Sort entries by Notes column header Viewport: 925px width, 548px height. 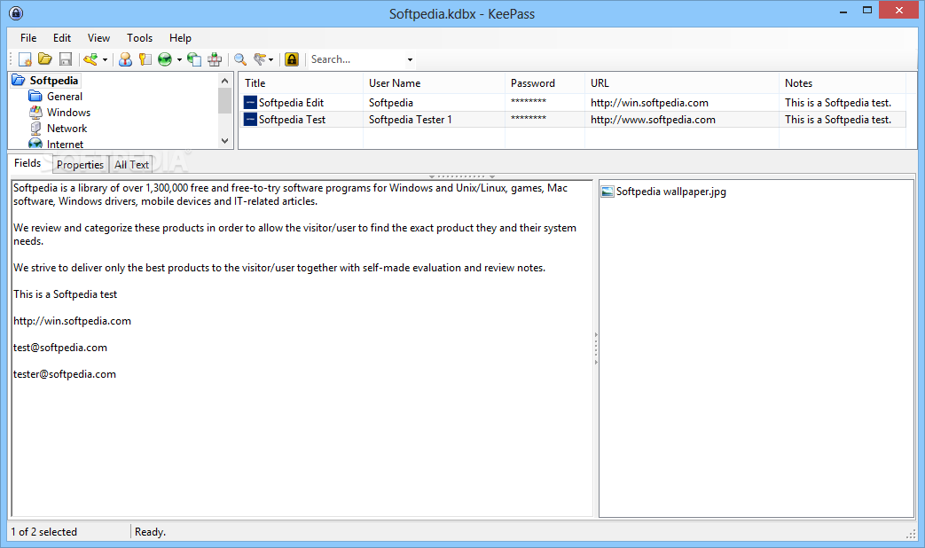tap(842, 83)
